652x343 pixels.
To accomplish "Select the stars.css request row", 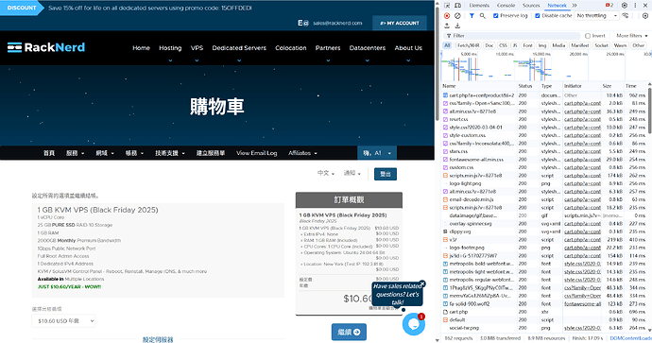I will point(544,151).
